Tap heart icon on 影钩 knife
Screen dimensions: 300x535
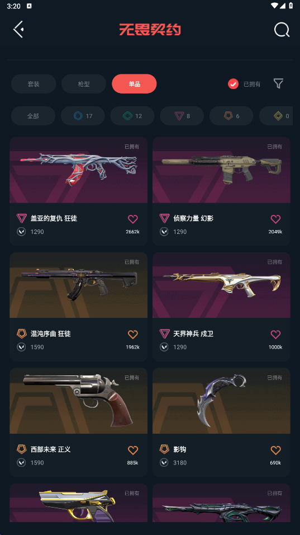[x=275, y=450]
